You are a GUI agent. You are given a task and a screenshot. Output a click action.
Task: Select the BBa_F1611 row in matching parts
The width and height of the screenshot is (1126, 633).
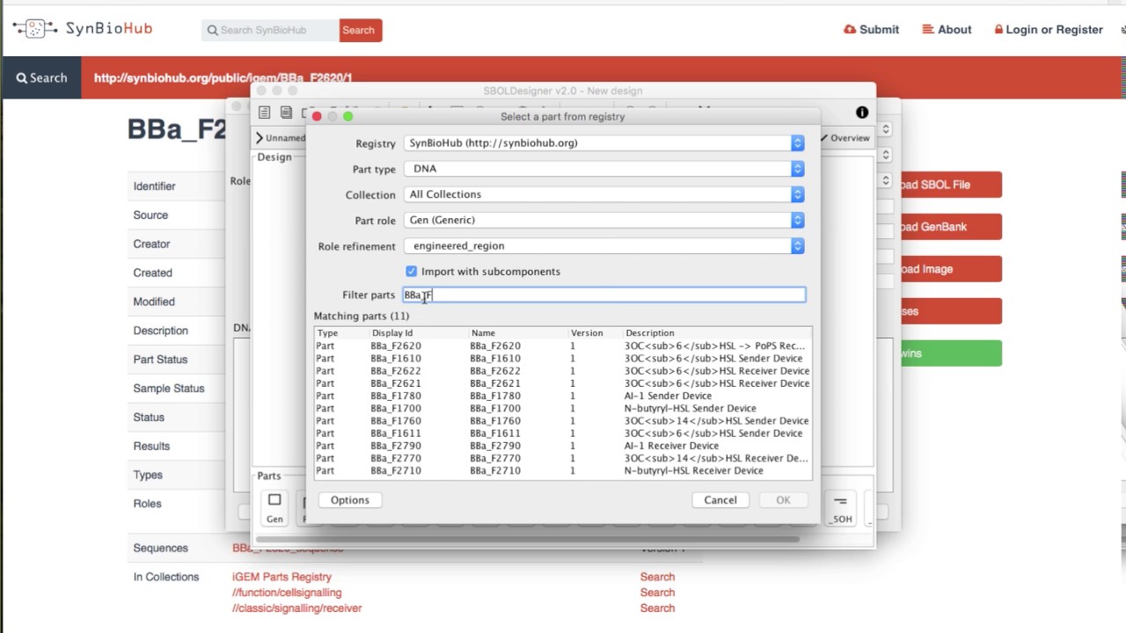[x=563, y=433]
